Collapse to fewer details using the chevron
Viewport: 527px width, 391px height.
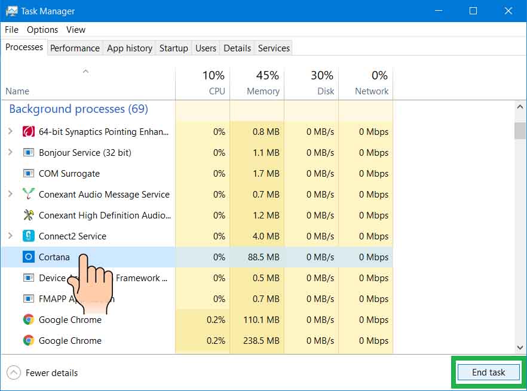13,372
